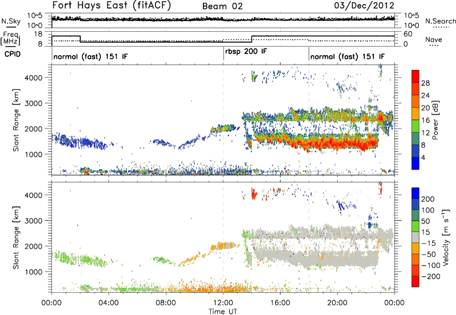Viewport: 456px width, 315px height.
Task: Click the first 'normal (fast) 151 IF' label
Action: [x=91, y=56]
